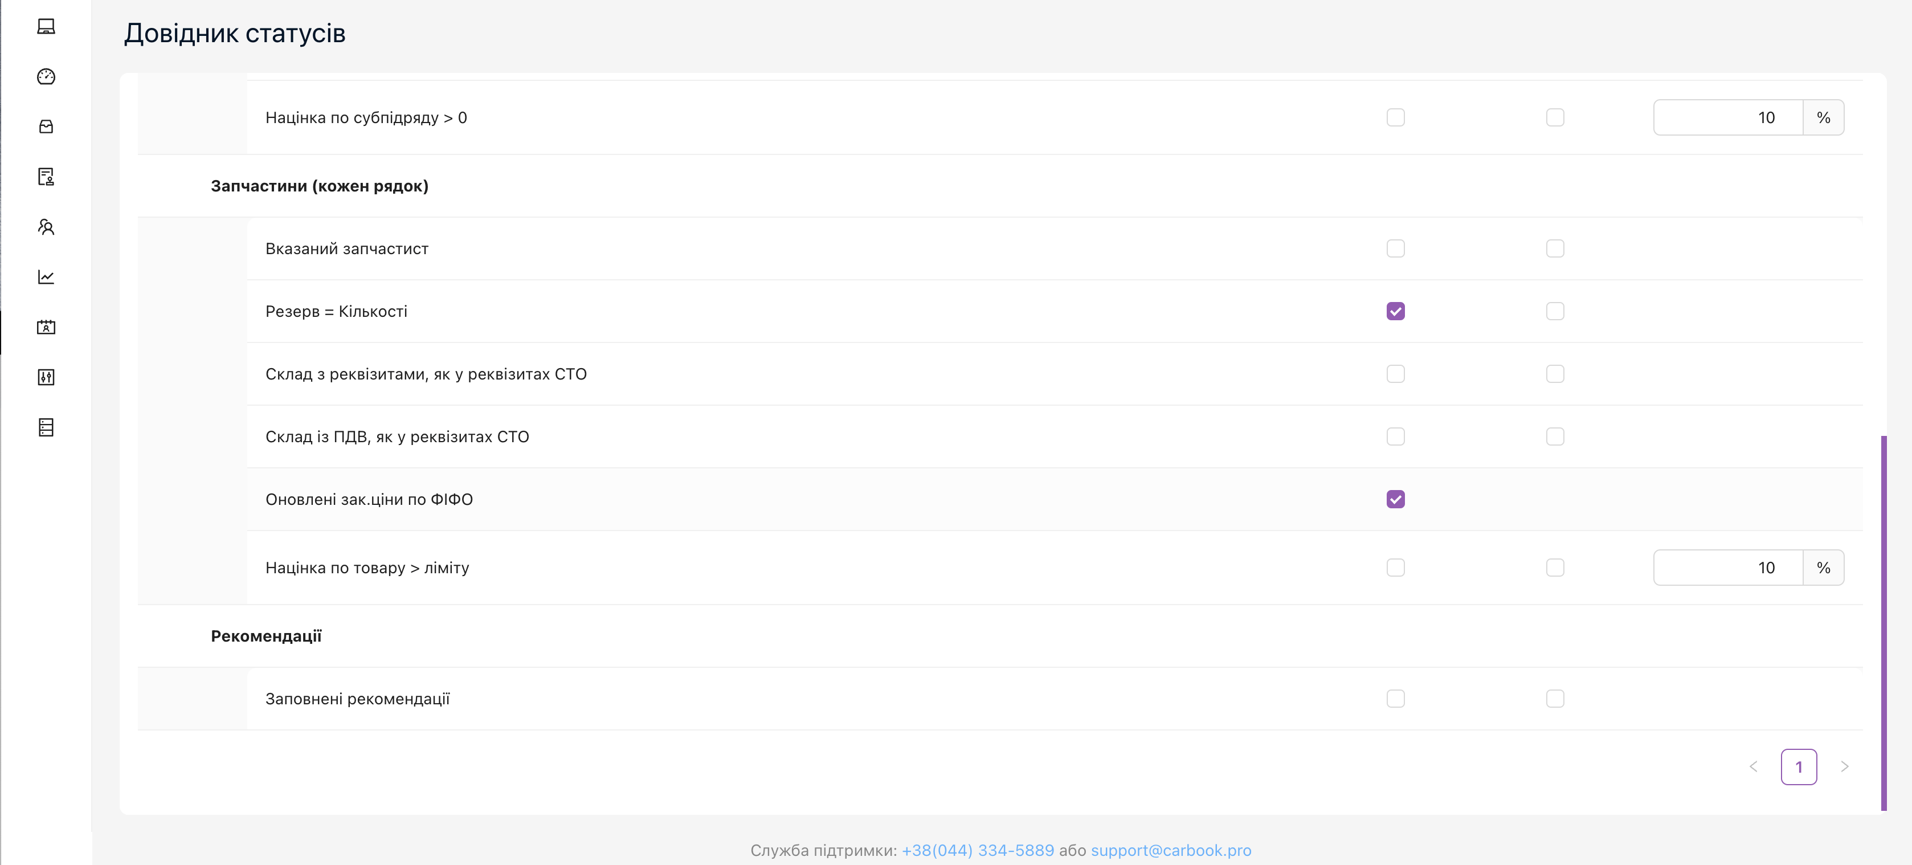Open the sliders settings icon
The width and height of the screenshot is (1912, 865).
[46, 377]
